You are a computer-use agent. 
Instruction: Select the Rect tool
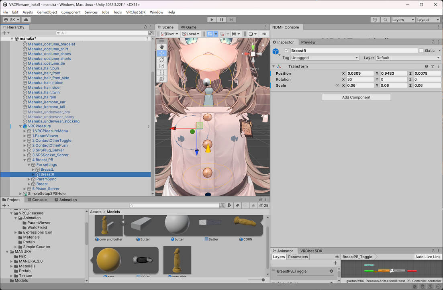(x=161, y=73)
